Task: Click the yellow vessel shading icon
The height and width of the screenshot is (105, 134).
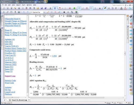Action: click(105, 8)
